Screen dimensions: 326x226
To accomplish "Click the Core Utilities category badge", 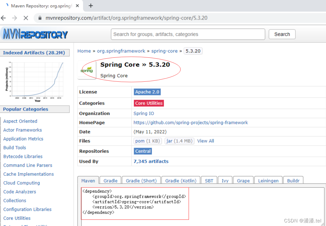I will pos(149,103).
